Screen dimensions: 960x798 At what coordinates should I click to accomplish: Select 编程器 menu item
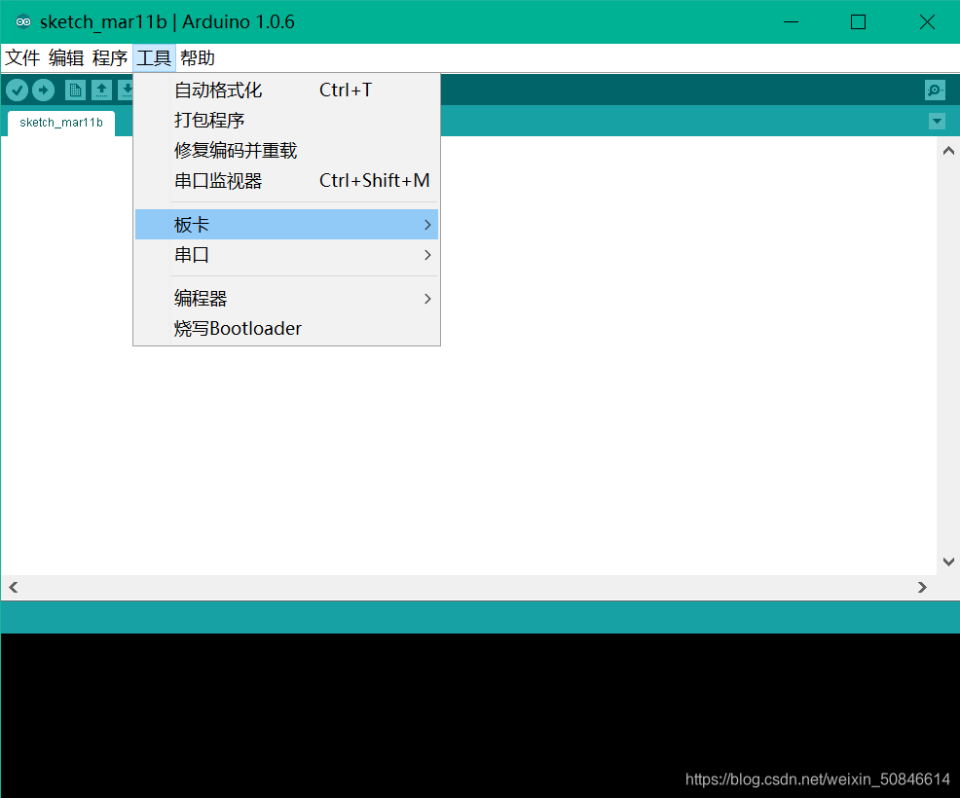click(286, 299)
